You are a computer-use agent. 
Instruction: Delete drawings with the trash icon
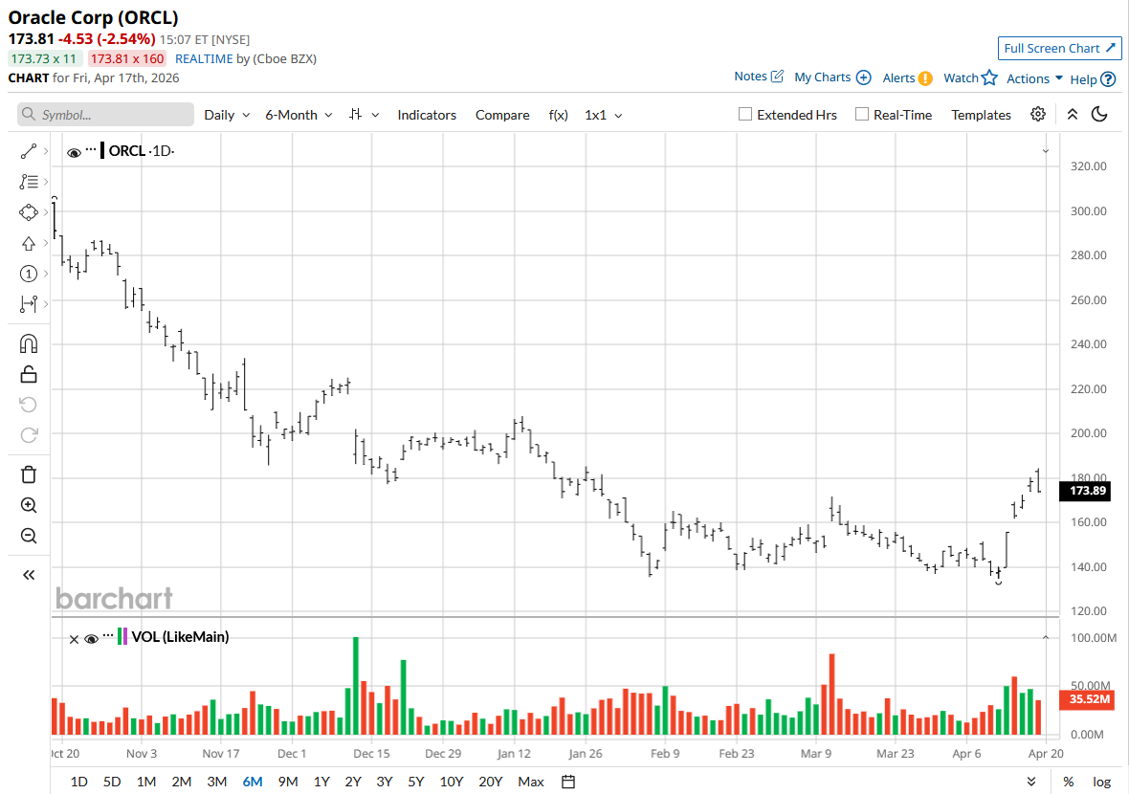[28, 474]
